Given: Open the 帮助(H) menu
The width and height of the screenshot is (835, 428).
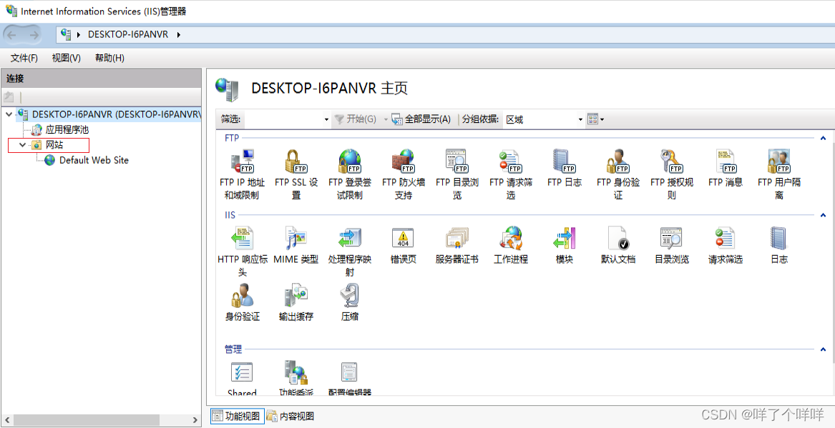Looking at the screenshot, I should click(109, 58).
